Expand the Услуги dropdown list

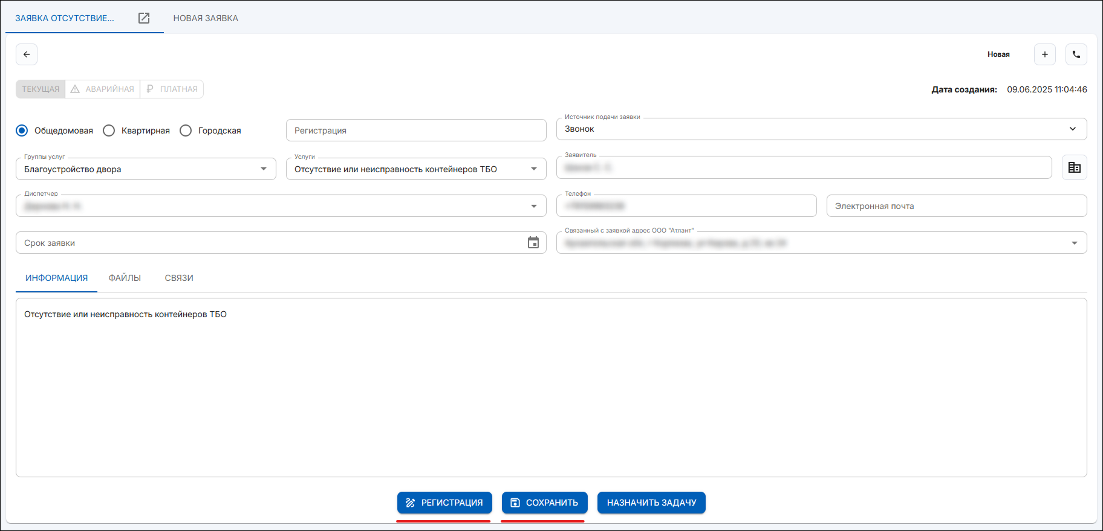click(x=533, y=169)
